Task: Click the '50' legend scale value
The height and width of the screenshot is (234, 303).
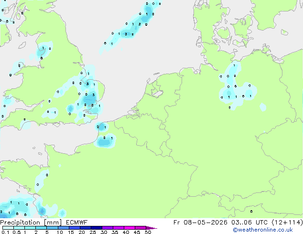Action: tap(148, 232)
